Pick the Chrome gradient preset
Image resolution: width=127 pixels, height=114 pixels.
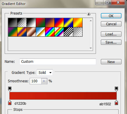[x=41, y=32]
